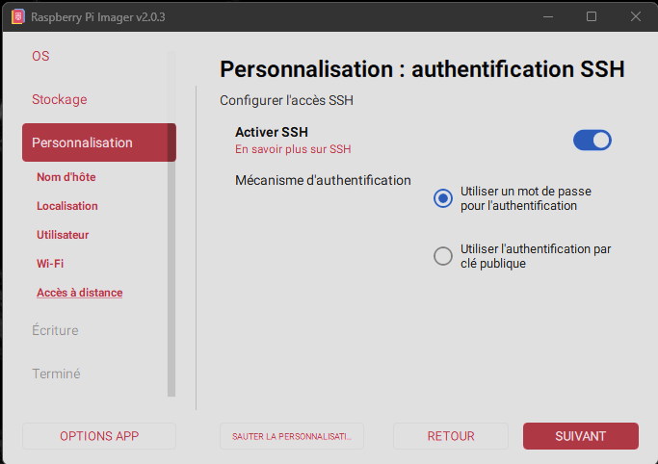This screenshot has width=658, height=464.
Task: Close the Raspberry Pi Imager window
Action: coord(636,16)
